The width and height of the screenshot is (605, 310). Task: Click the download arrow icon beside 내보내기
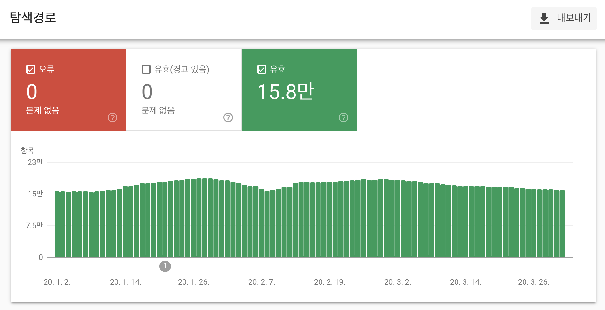click(544, 18)
